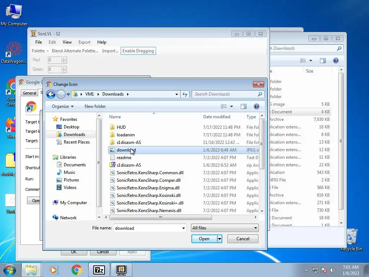Open Documents library

coord(74,164)
